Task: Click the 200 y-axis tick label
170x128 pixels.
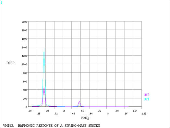Action: click(25, 99)
